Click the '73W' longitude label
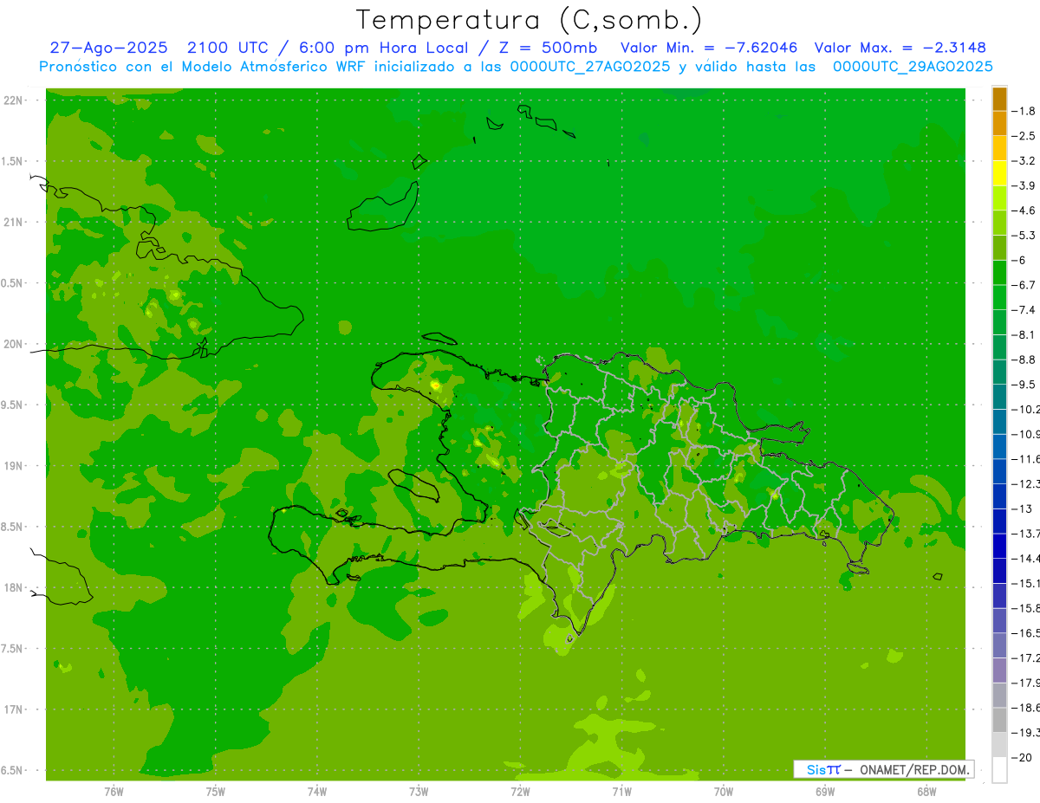This screenshot has height=803, width=1040. coord(419,792)
